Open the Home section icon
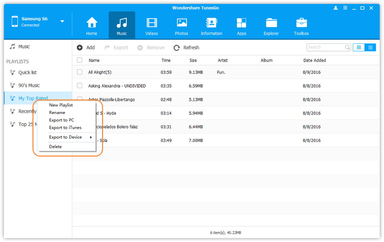 pyautogui.click(x=92, y=23)
